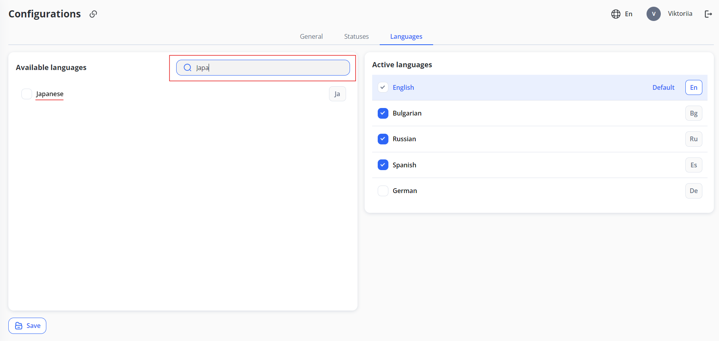Open the globe language selector icon
The width and height of the screenshot is (719, 341).
616,14
